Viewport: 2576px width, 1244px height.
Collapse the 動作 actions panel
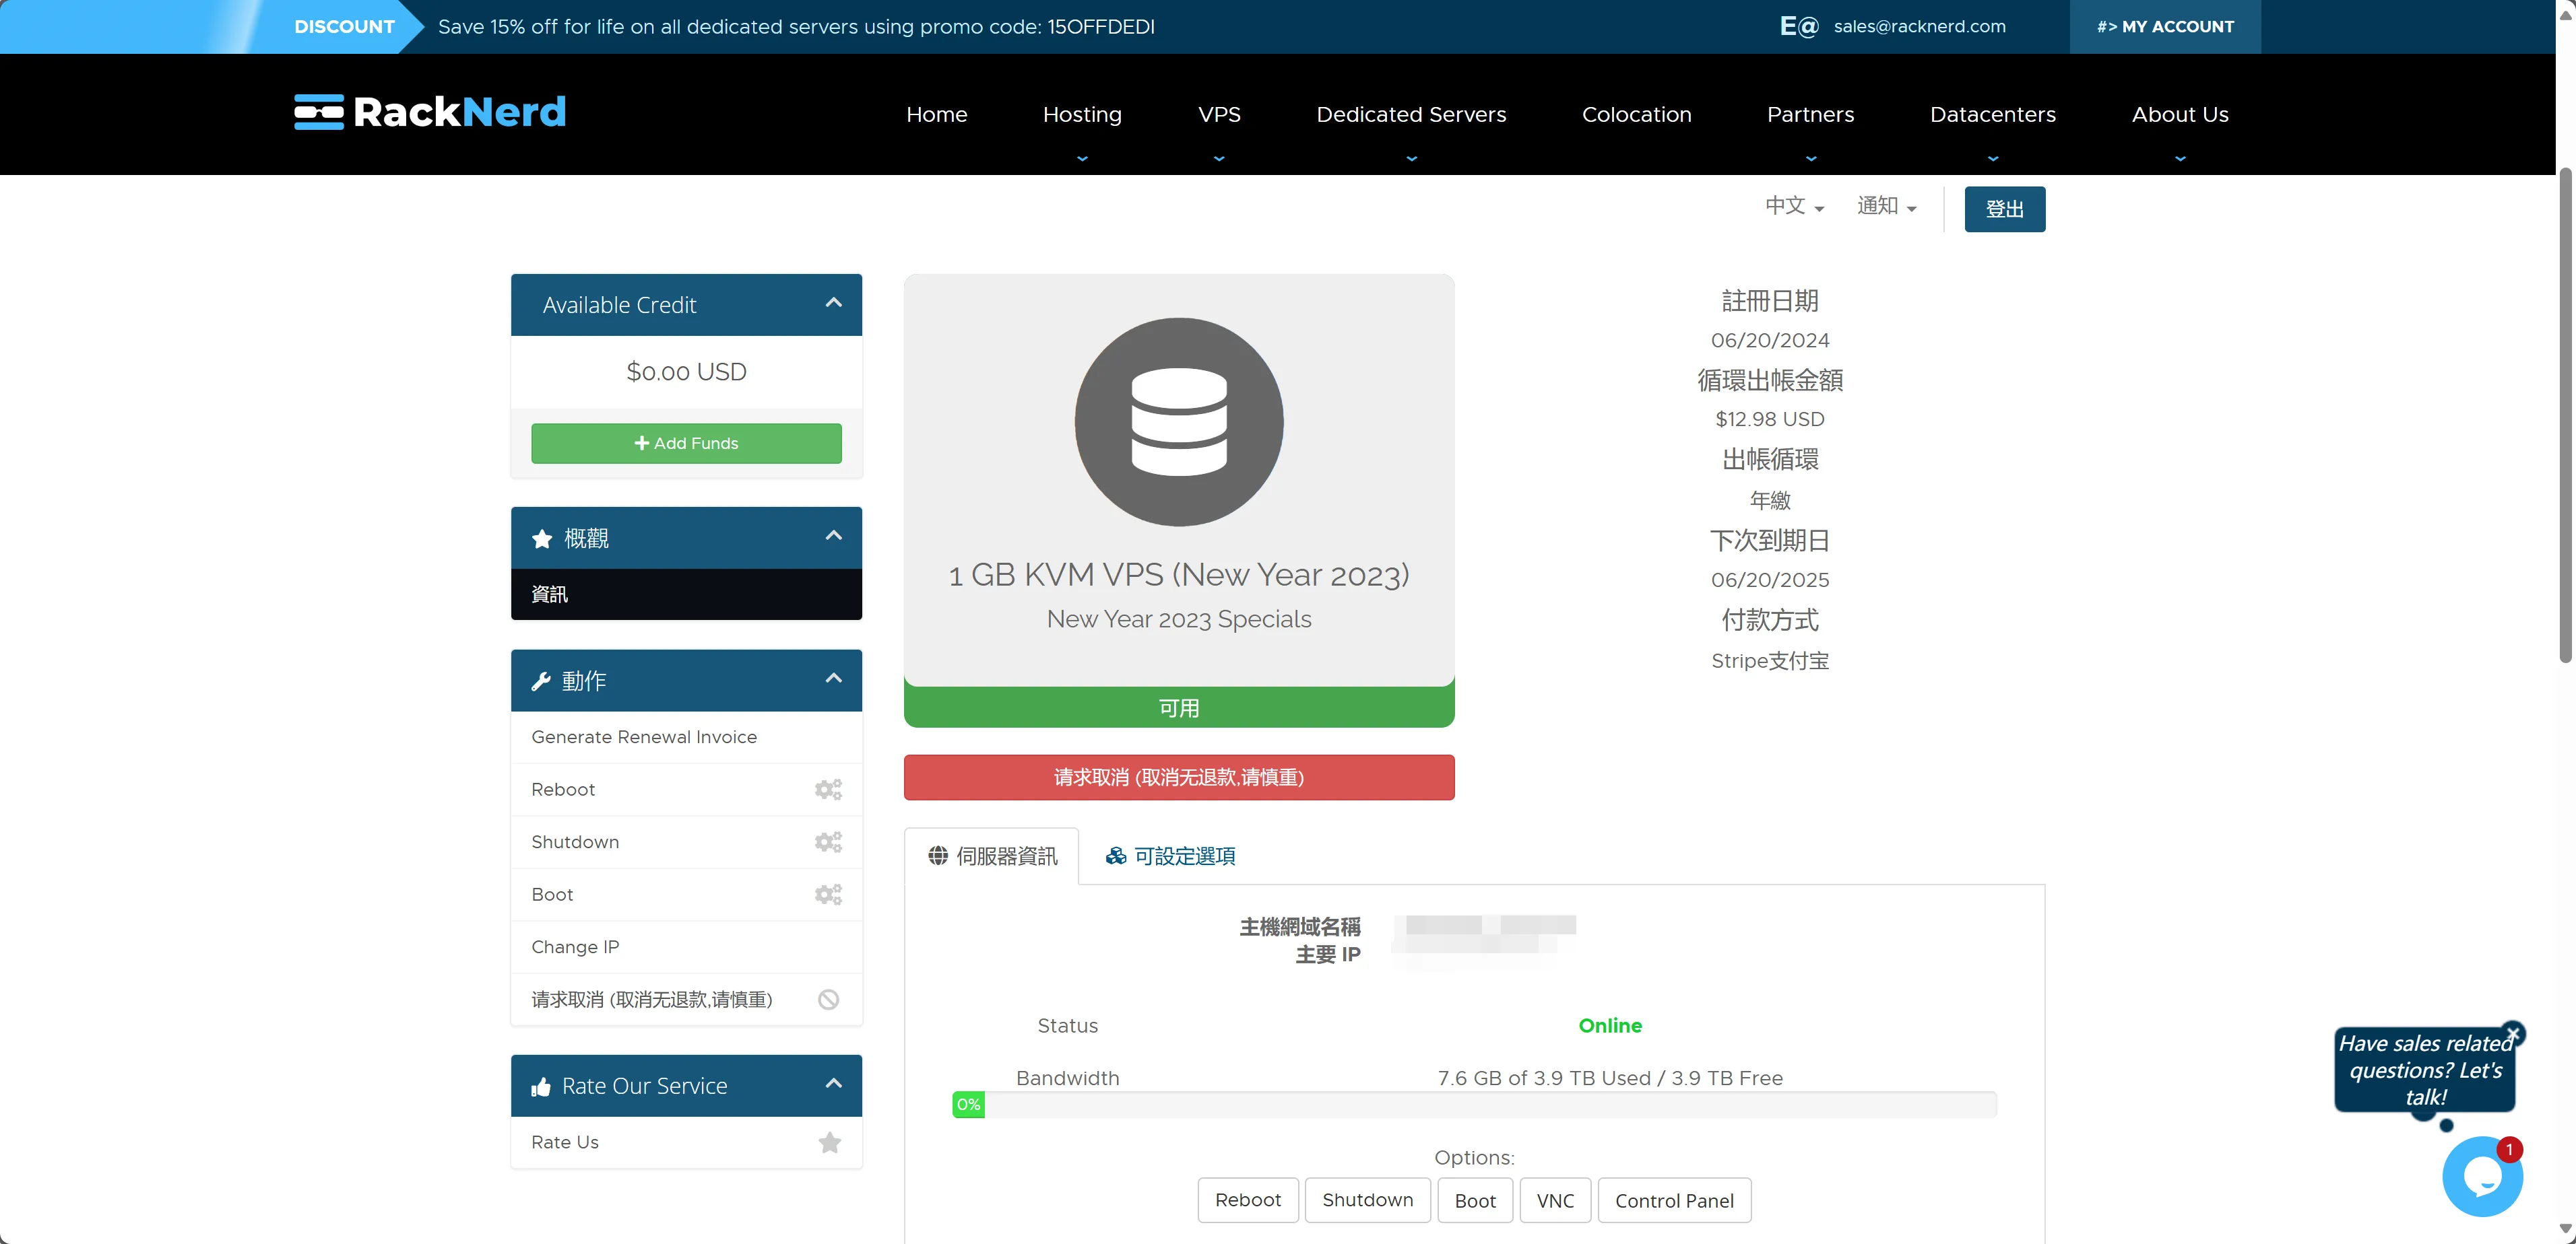pyautogui.click(x=833, y=679)
